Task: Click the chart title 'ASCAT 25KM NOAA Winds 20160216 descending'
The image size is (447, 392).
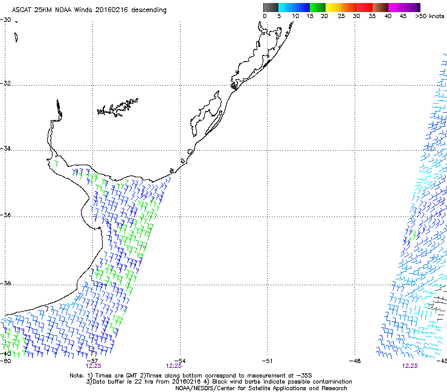Action: coord(89,10)
